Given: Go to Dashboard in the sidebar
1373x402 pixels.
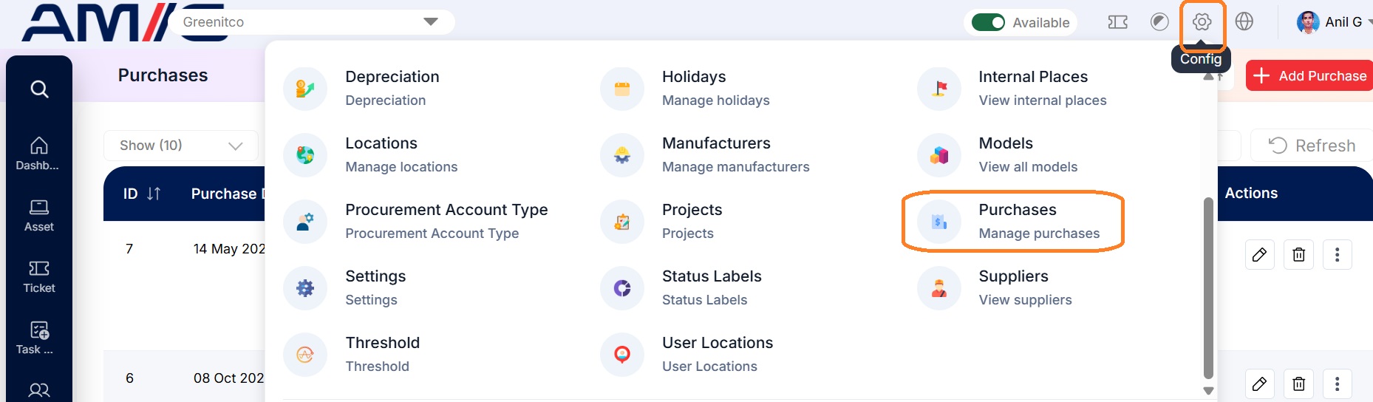Looking at the screenshot, I should click(x=38, y=154).
